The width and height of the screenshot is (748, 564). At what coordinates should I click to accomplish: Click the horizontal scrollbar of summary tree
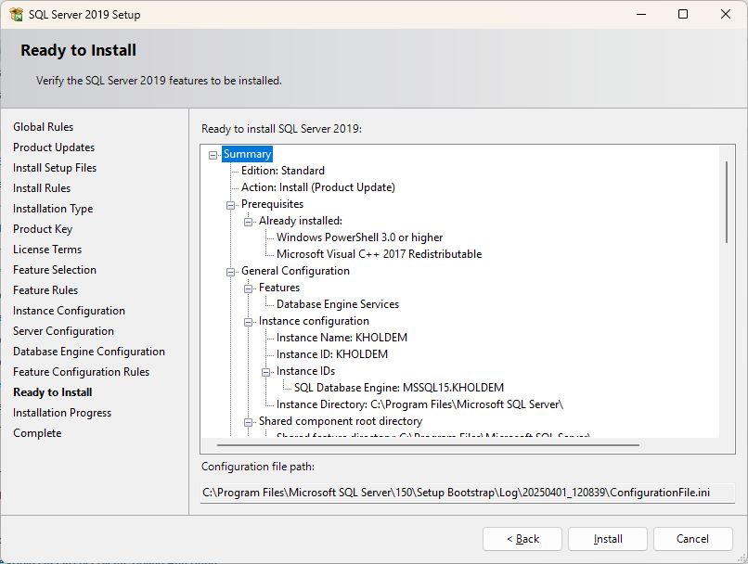[428, 445]
